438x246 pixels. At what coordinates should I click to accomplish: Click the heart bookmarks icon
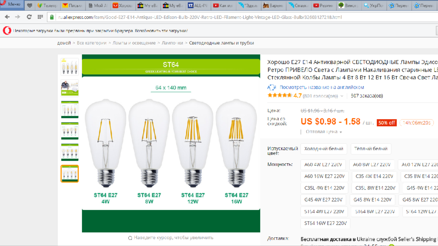pyautogui.click(x=30, y=5)
